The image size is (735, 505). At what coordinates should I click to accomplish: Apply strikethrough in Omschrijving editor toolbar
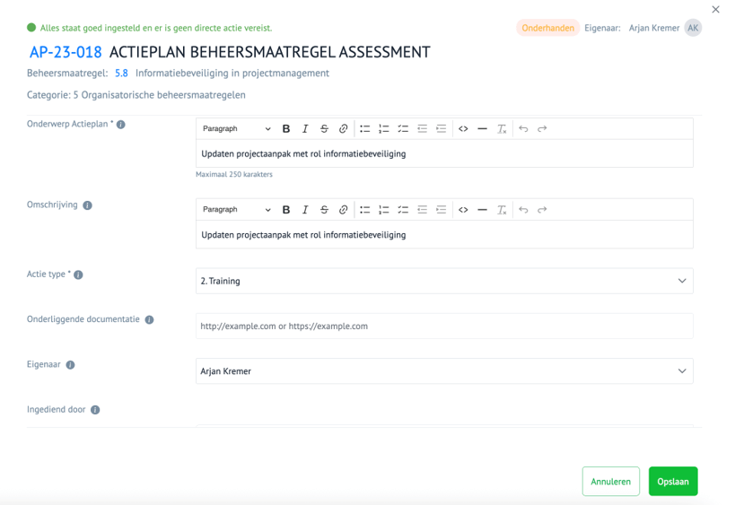(324, 210)
